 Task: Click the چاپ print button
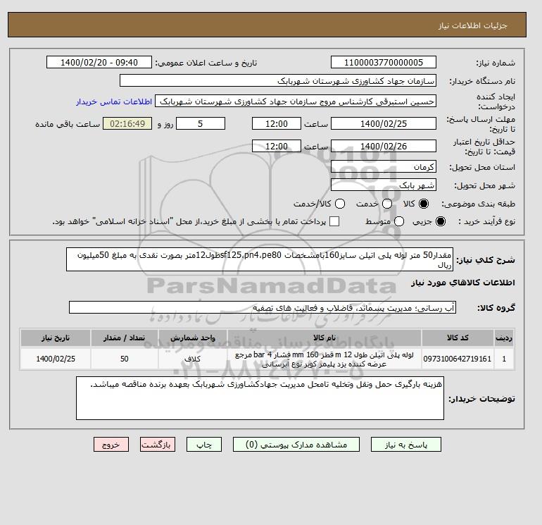point(204,445)
